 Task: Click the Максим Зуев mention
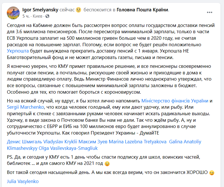93,142
